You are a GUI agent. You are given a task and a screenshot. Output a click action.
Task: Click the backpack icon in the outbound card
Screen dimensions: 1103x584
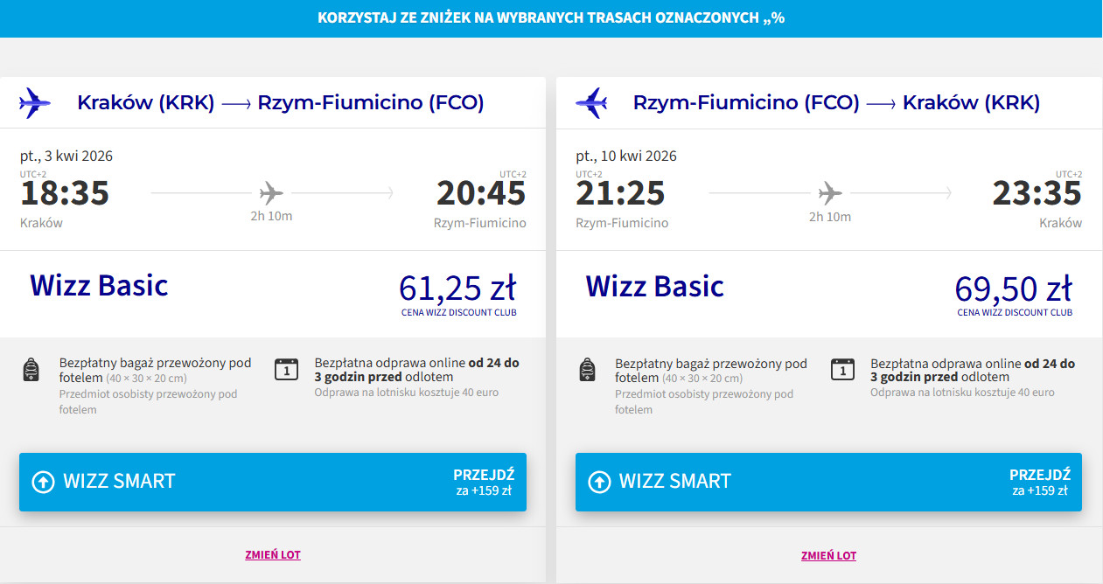(x=31, y=370)
